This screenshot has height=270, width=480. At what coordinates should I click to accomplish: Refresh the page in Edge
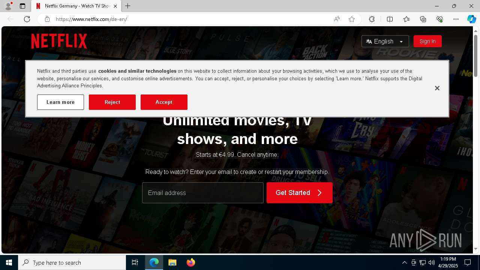pos(27,19)
